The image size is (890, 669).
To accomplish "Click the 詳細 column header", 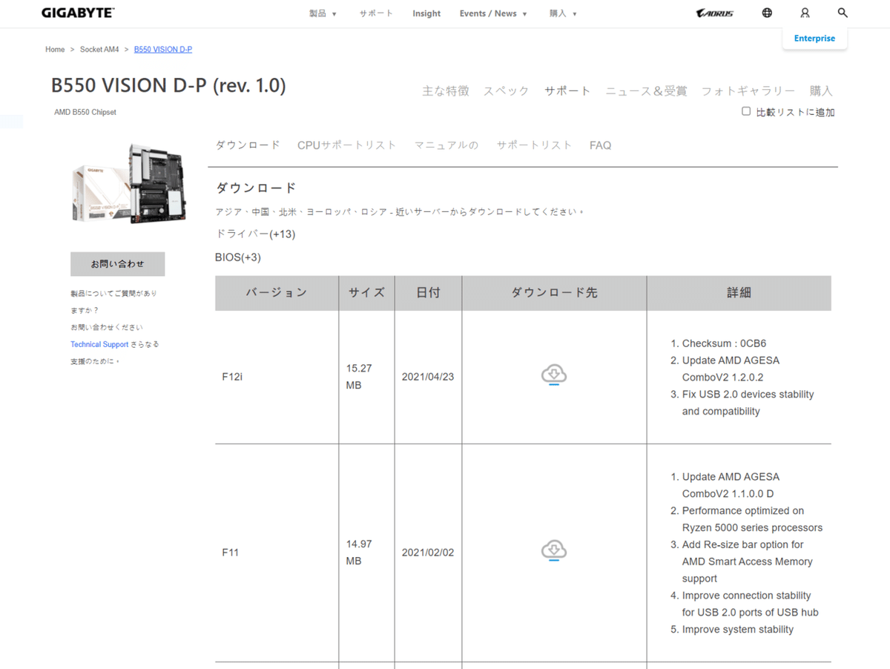I will click(x=739, y=293).
